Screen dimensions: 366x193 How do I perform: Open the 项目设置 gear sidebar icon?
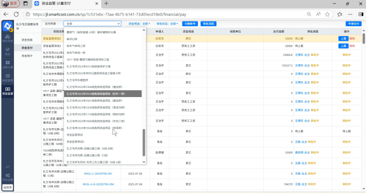[8, 177]
